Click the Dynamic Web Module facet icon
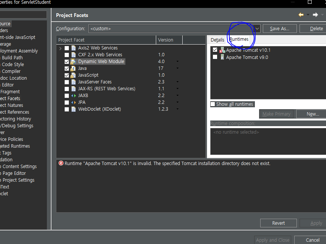Screen dimensions: 326x244 (x=73, y=62)
